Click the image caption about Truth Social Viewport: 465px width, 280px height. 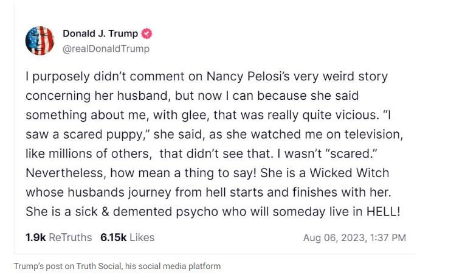(x=117, y=266)
